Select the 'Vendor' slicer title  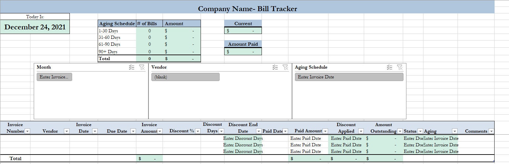(159, 67)
